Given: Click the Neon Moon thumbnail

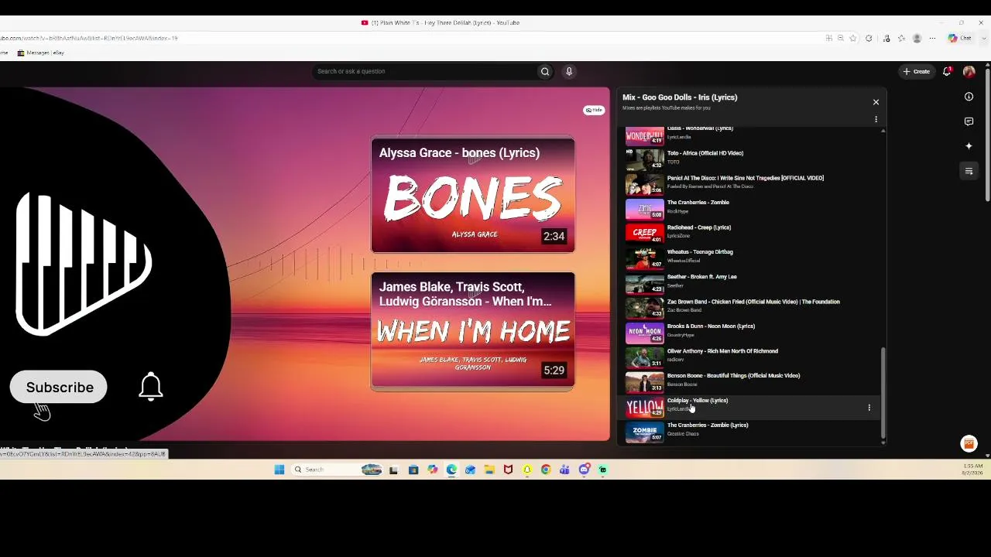Looking at the screenshot, I should 645,332.
